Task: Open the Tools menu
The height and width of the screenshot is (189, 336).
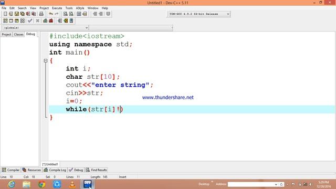Action: point(69,8)
